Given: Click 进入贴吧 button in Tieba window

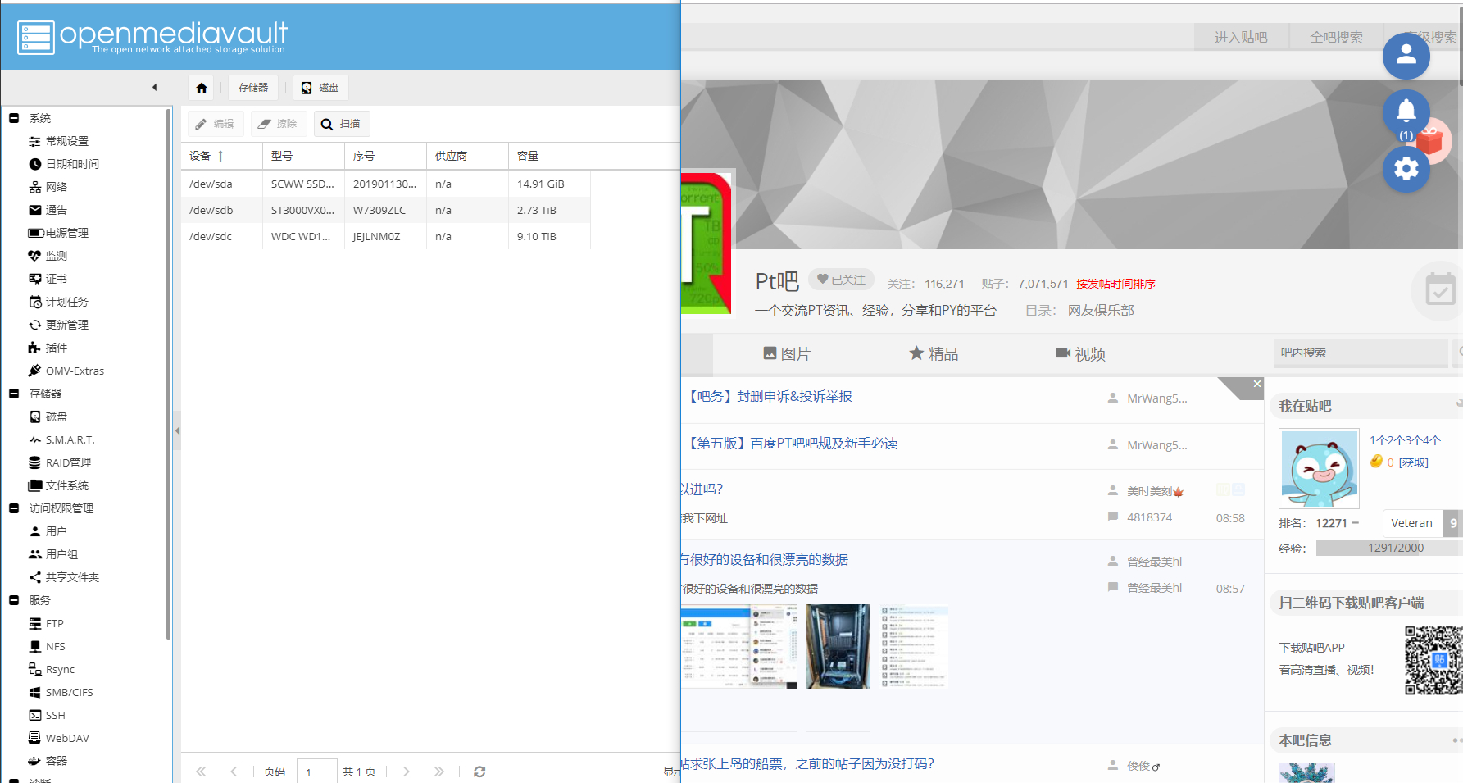Looking at the screenshot, I should 1241,37.
